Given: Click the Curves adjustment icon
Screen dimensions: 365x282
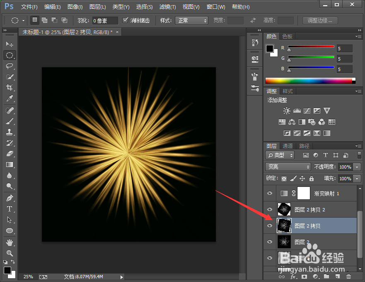Looking at the screenshot, I should coord(307,110).
